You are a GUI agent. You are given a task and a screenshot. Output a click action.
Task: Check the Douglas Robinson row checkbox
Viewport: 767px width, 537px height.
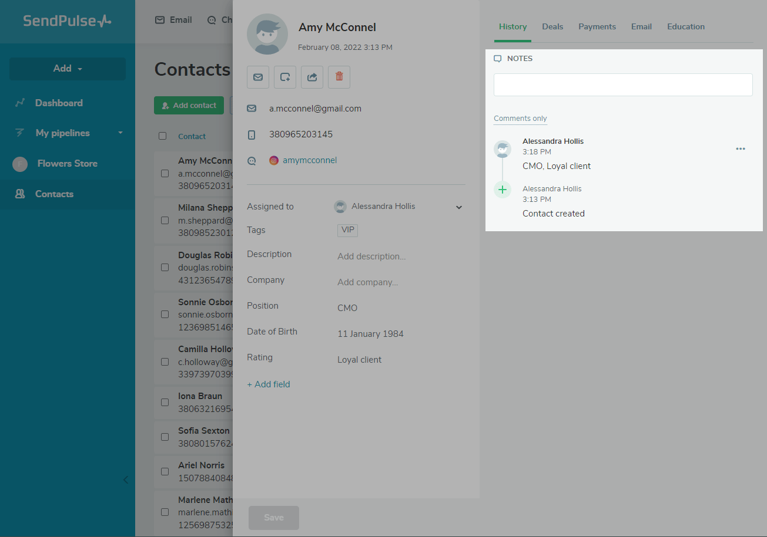[165, 268]
